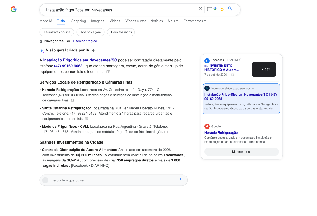Click the DIARINHO source label in sidebar
This screenshot has width=317, height=216.
[x=234, y=60]
